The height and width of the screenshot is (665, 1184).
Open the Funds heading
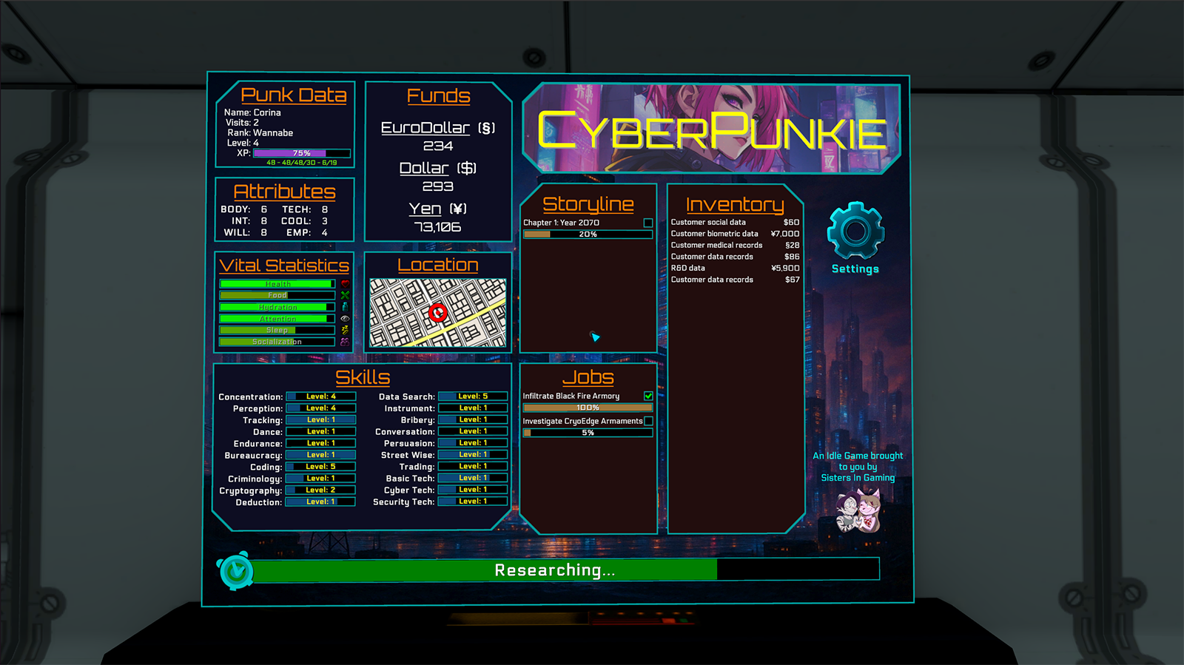coord(439,96)
